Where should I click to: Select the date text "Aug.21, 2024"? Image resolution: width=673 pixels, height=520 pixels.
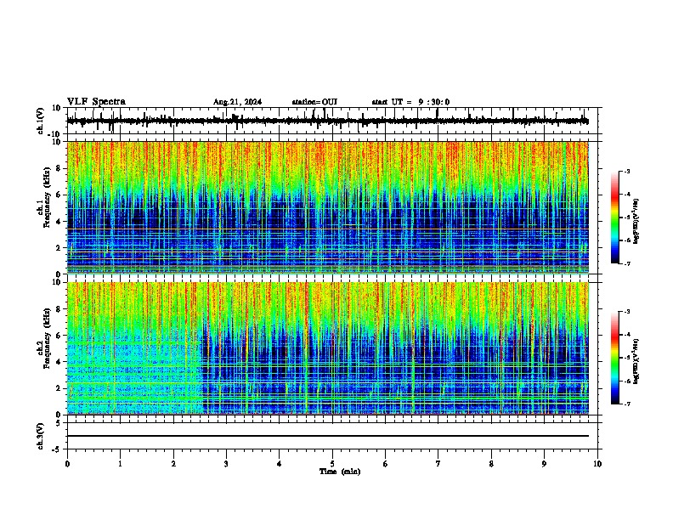237,102
